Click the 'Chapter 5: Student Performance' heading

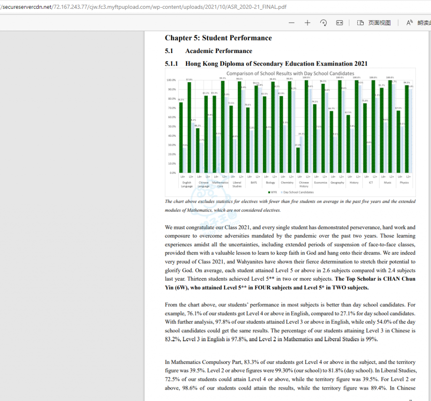(x=218, y=38)
